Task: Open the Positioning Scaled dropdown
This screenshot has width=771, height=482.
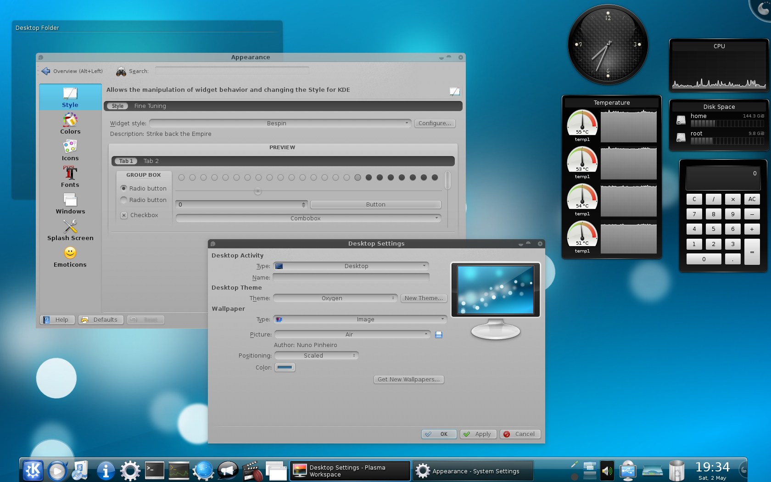Action: coord(316,356)
